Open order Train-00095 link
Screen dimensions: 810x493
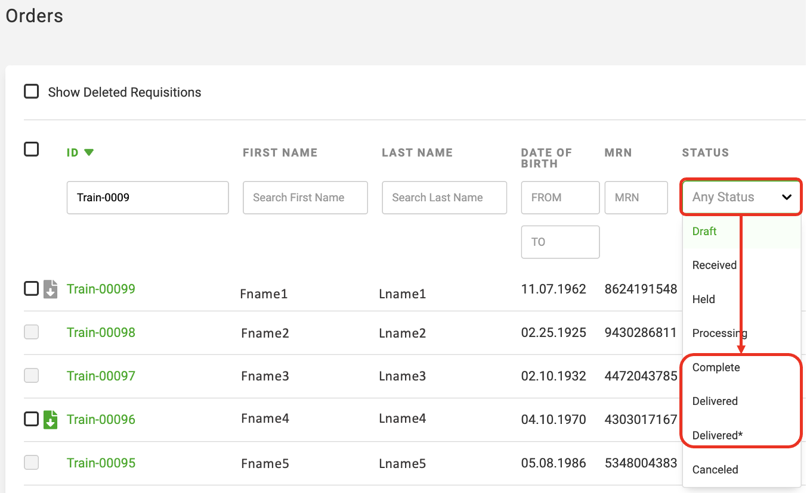coord(101,463)
